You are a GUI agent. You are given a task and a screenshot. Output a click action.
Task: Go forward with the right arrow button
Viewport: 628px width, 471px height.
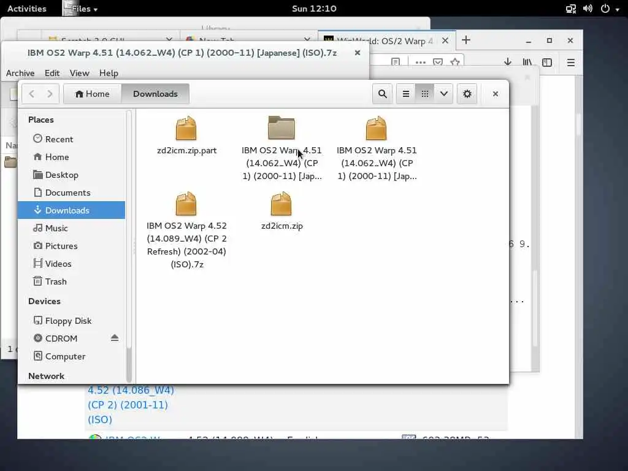[x=50, y=94]
